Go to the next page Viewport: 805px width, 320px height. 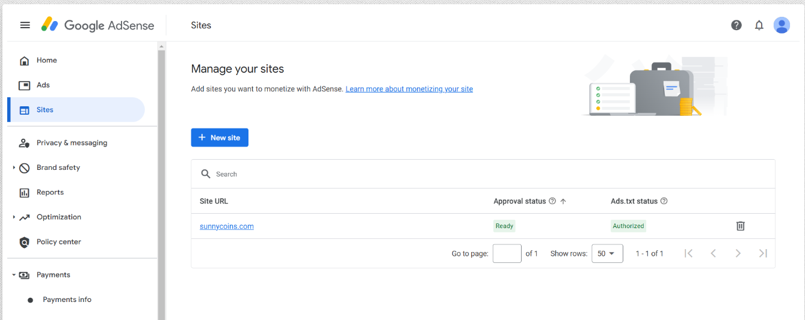click(738, 253)
